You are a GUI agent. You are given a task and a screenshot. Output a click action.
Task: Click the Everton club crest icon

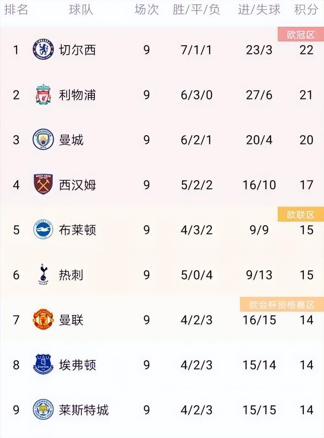click(x=43, y=364)
